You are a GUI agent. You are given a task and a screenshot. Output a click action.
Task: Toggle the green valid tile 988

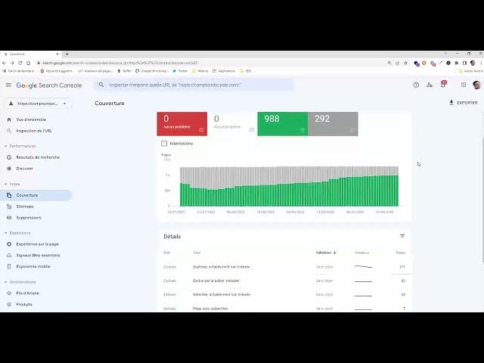282,124
